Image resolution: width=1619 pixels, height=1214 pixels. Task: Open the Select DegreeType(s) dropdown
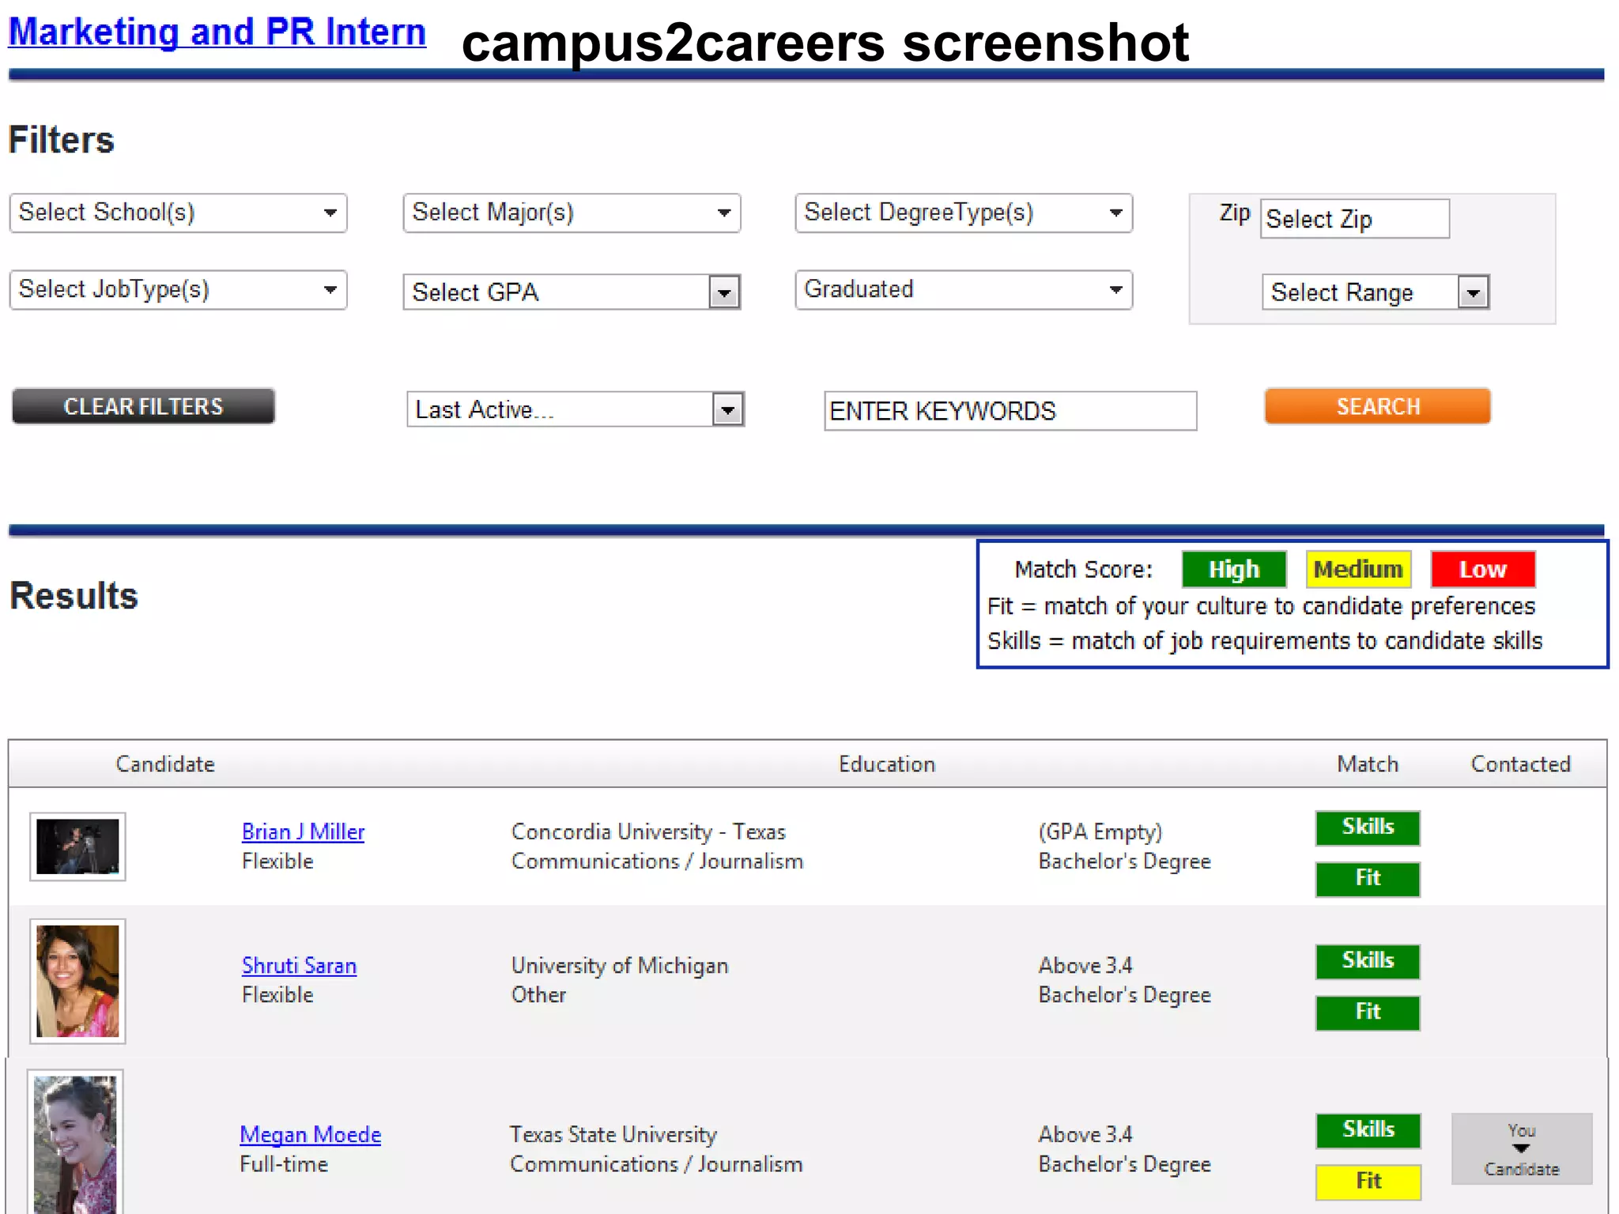click(964, 213)
